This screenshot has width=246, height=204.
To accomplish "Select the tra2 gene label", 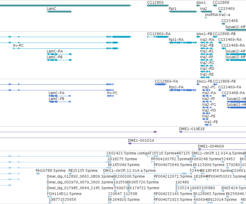I will pos(204,9).
